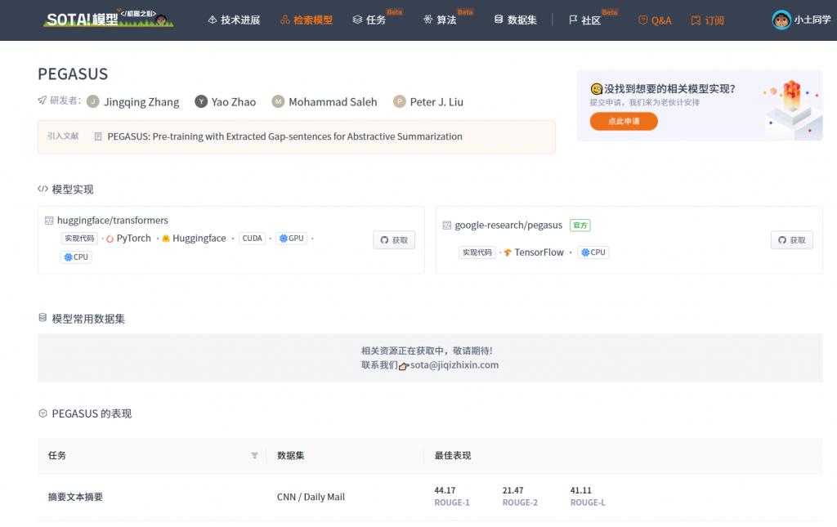
Task: Open the Q&A navigation link
Action: (655, 20)
